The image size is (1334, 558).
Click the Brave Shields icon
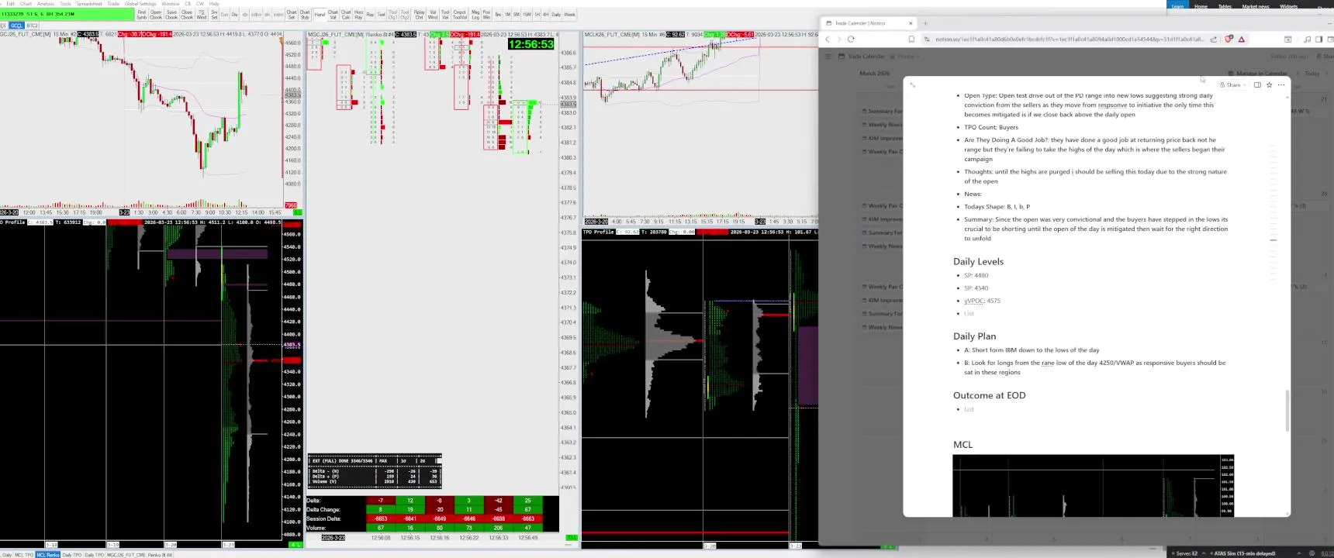[1229, 39]
